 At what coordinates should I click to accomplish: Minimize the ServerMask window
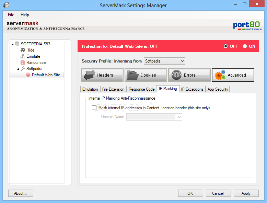pos(235,4)
